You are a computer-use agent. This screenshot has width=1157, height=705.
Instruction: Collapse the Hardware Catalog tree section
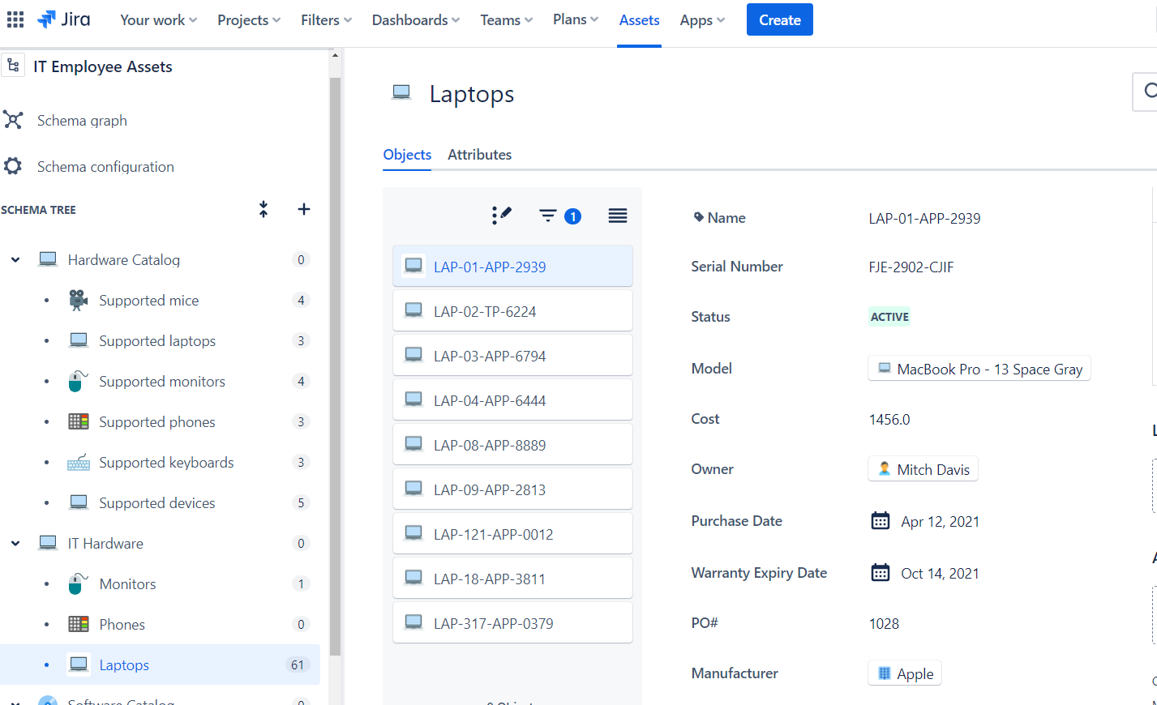pos(15,259)
